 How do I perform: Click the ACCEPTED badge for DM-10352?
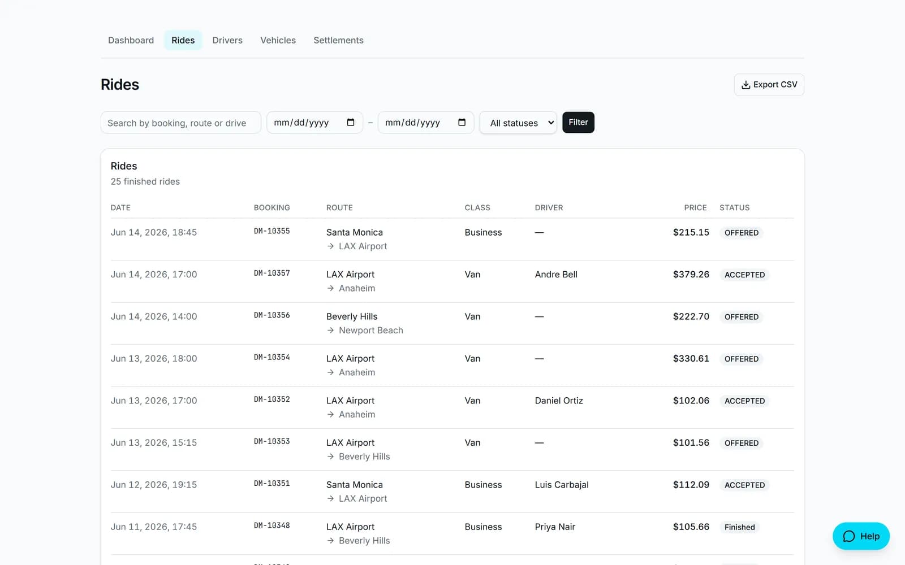(744, 401)
